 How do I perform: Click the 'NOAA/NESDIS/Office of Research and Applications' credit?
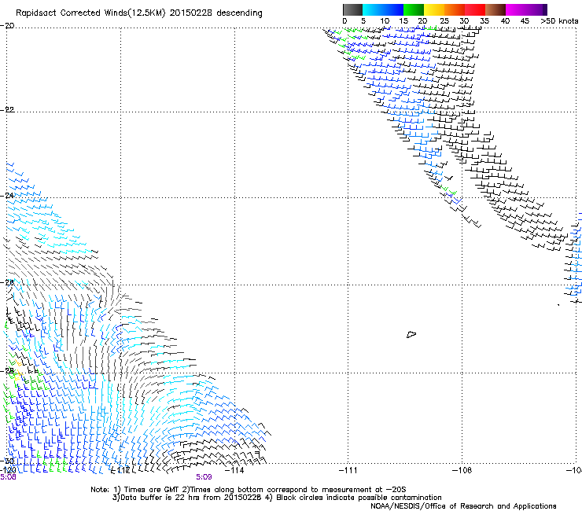(463, 506)
